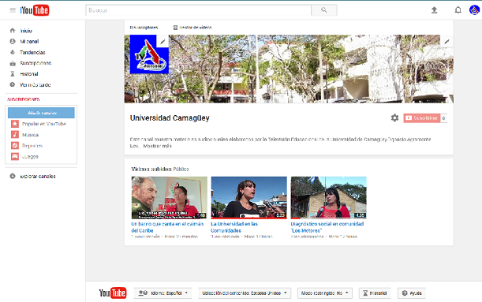The height and width of the screenshot is (302, 482).
Task: Click the footer YouTube logo
Action: pyautogui.click(x=113, y=293)
